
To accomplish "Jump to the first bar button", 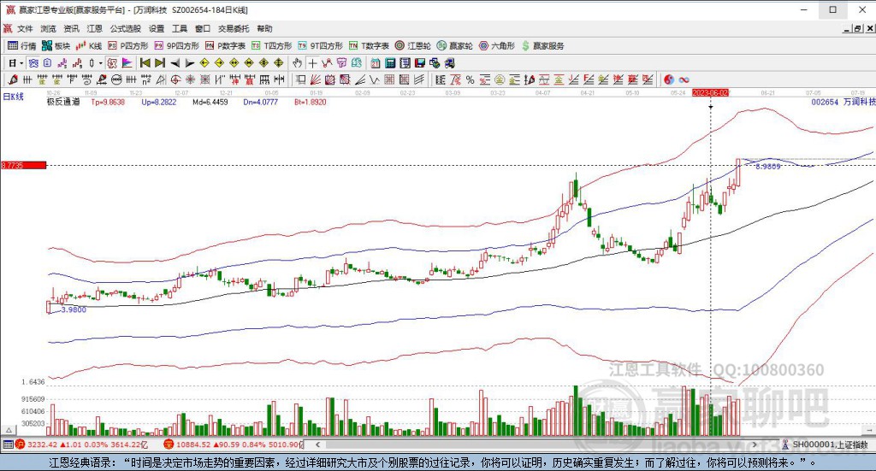I will (x=145, y=63).
